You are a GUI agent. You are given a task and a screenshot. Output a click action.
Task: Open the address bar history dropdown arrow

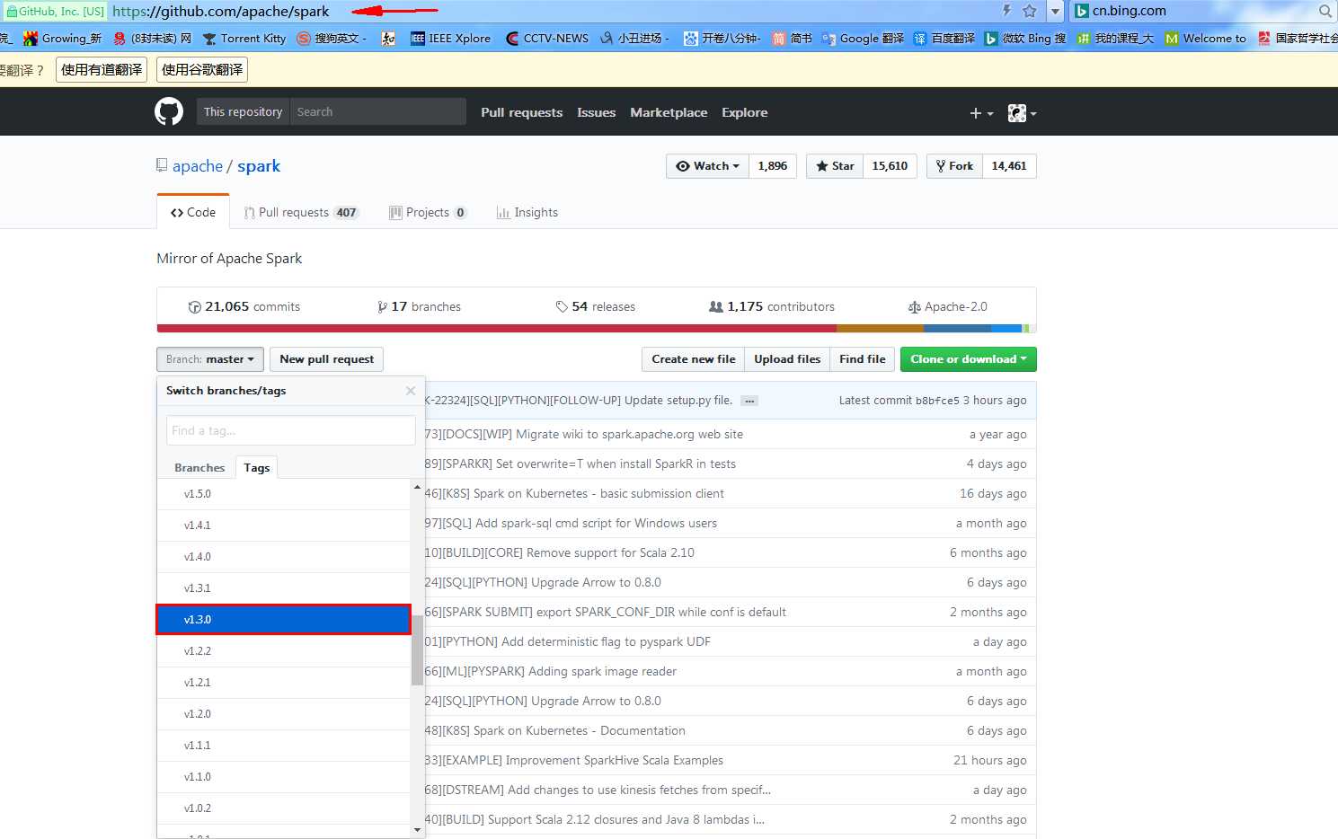click(x=1056, y=11)
